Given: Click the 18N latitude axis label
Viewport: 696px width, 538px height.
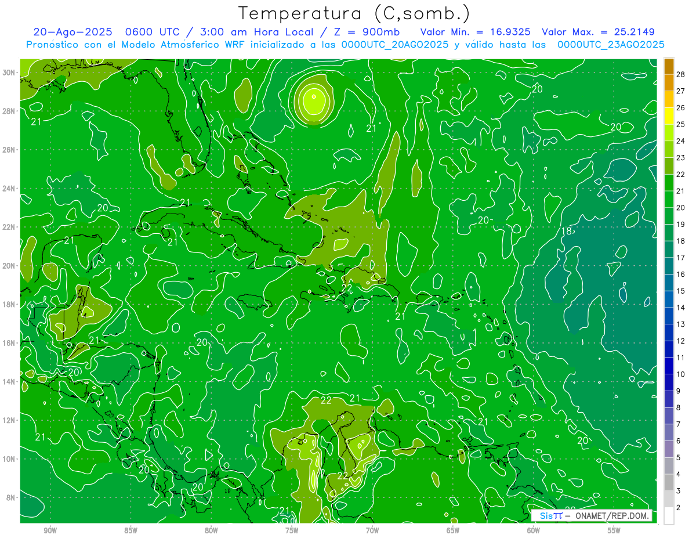Looking at the screenshot, I should [9, 304].
